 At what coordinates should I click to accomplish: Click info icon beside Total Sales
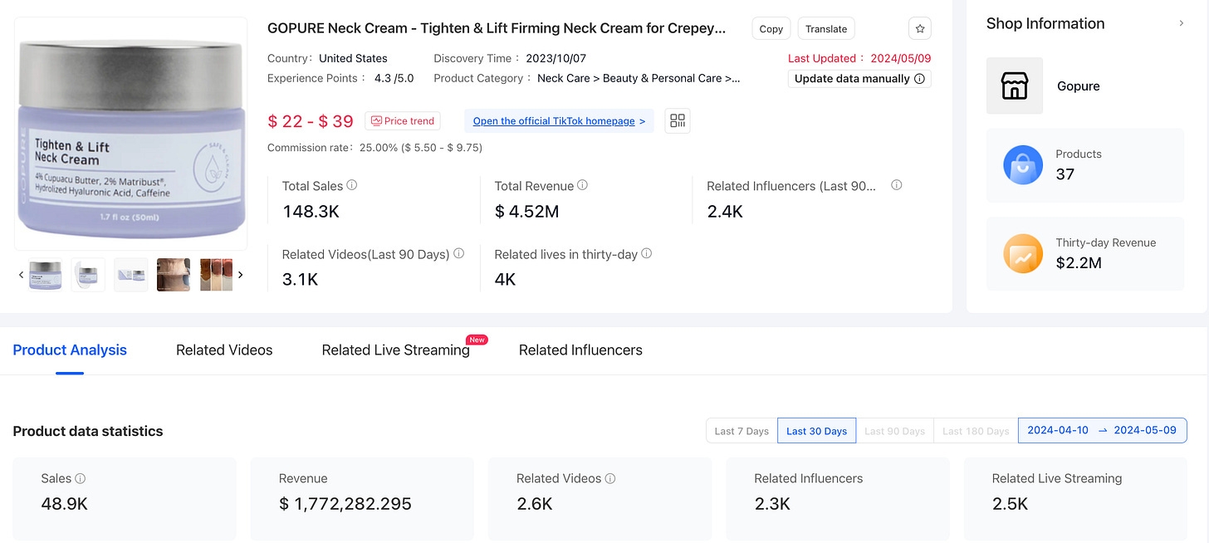[x=352, y=185]
